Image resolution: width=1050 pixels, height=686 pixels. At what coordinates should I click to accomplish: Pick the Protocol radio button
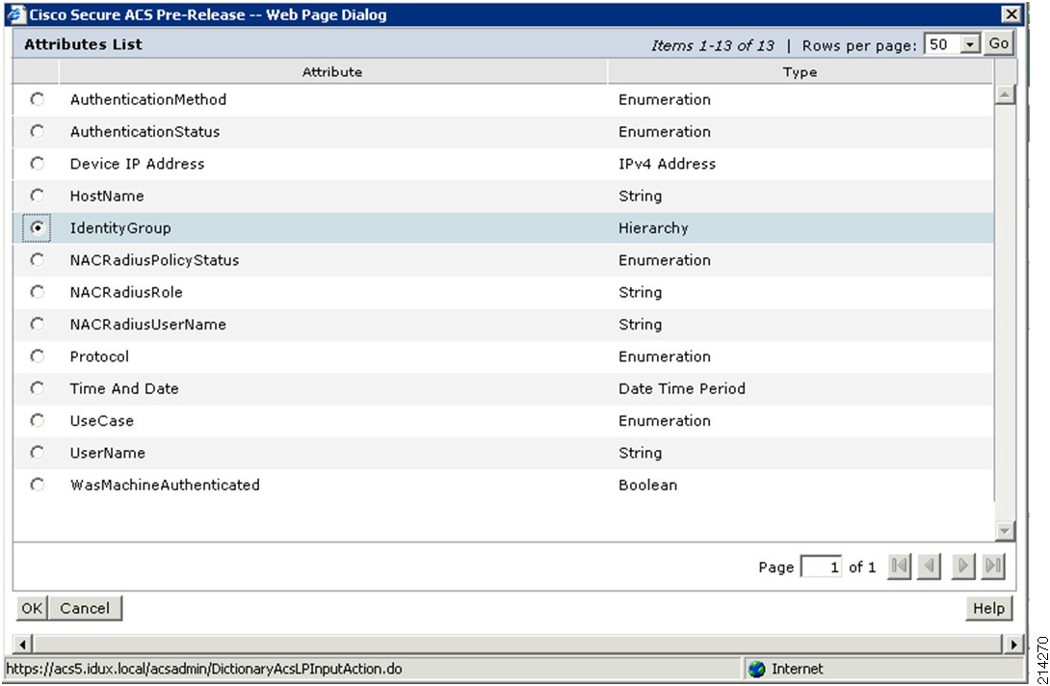[37, 356]
